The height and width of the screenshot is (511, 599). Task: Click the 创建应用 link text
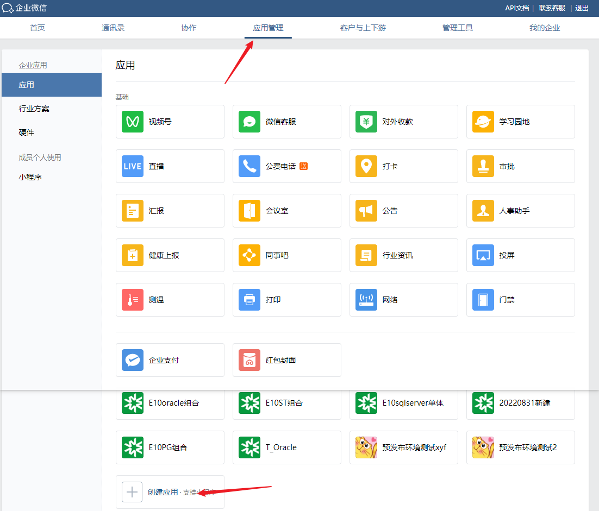point(163,492)
